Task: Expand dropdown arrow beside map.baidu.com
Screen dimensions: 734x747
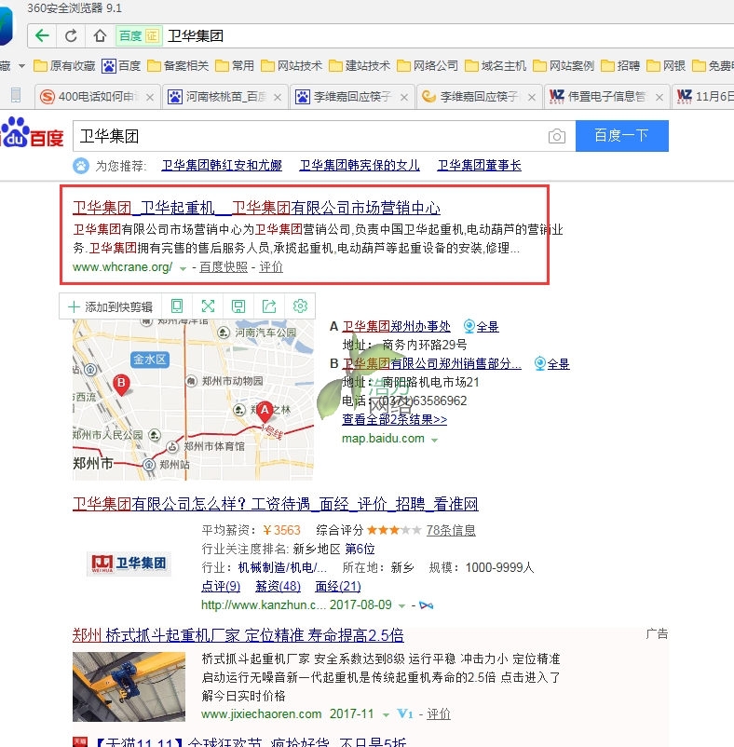Action: point(435,440)
